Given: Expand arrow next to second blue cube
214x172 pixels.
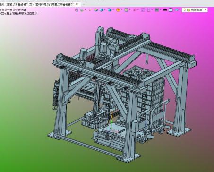Looking at the screenshot, I should coord(113,10).
